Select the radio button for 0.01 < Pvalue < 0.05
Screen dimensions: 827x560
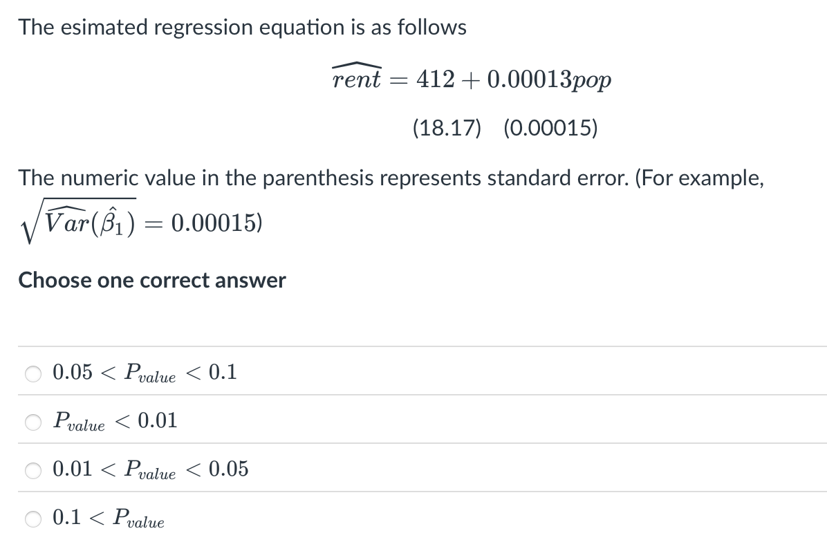[x=32, y=471]
